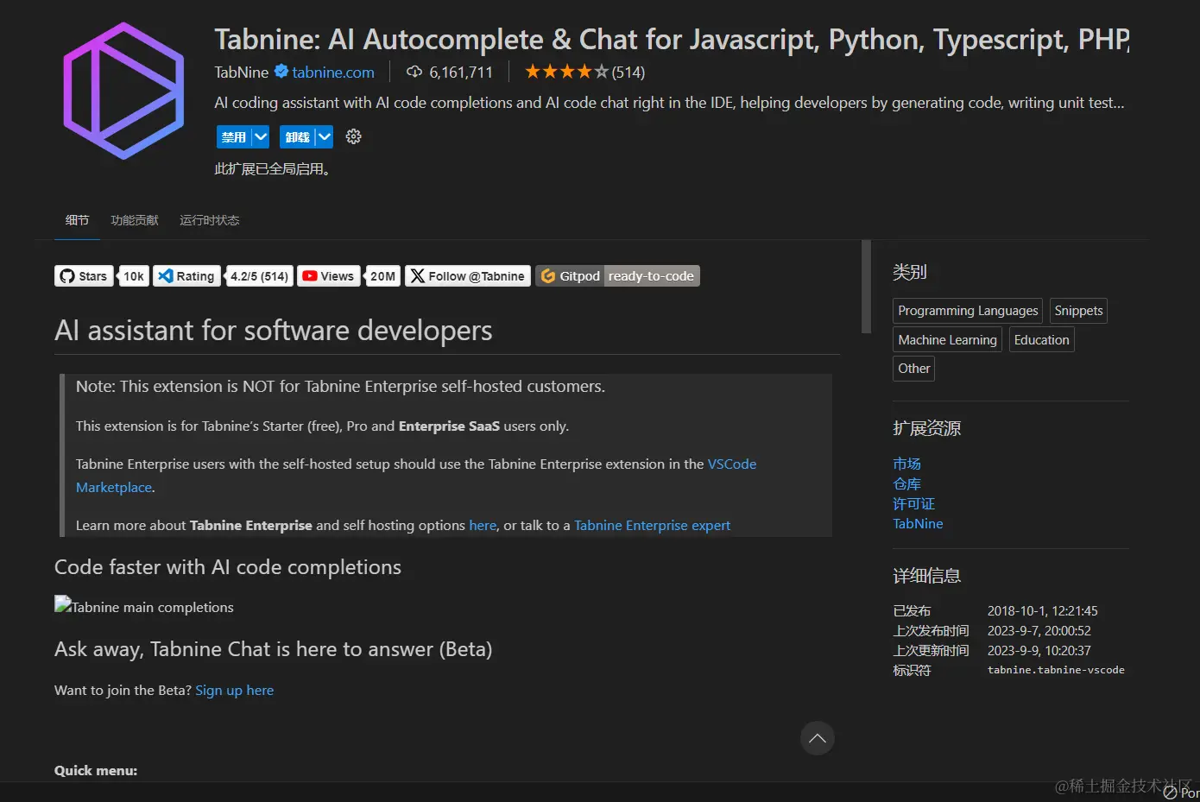Open the tabnine.com publisher link
The height and width of the screenshot is (802, 1200).
coord(332,72)
